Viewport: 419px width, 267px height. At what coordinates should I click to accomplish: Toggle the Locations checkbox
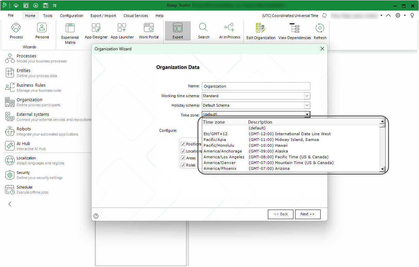(183, 151)
